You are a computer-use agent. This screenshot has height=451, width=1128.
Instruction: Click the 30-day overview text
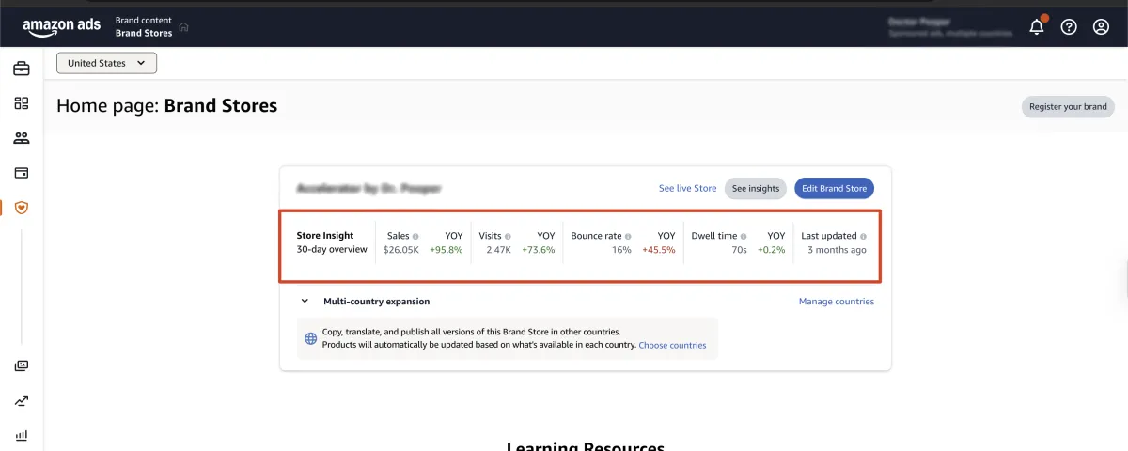332,250
